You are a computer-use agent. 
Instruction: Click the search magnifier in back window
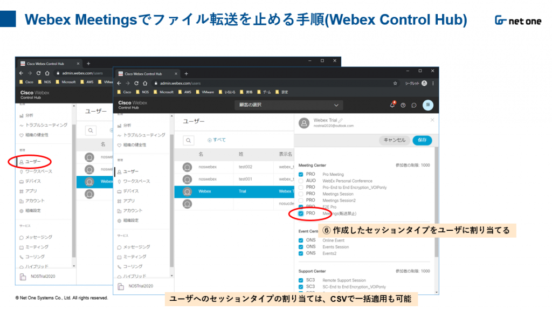pyautogui.click(x=91, y=130)
